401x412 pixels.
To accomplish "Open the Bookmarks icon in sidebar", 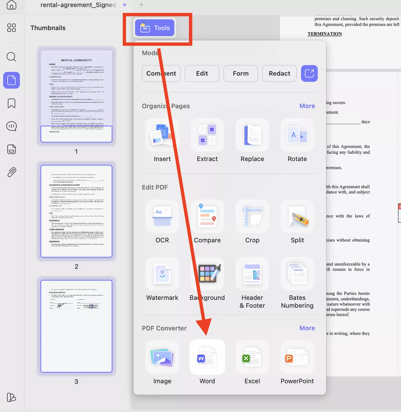I will click(x=12, y=103).
